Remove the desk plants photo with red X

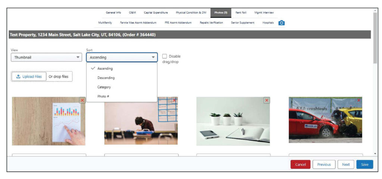267,100
